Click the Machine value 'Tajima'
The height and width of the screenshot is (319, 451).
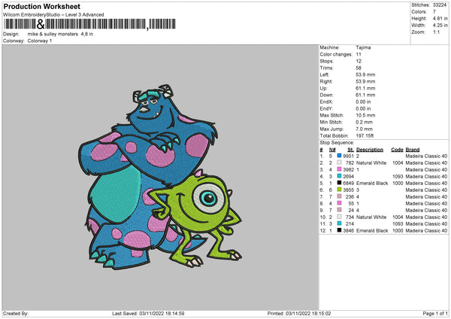363,47
